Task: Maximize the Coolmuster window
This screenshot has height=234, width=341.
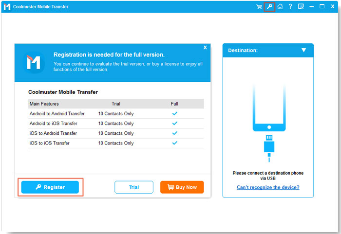Action: click(322, 7)
